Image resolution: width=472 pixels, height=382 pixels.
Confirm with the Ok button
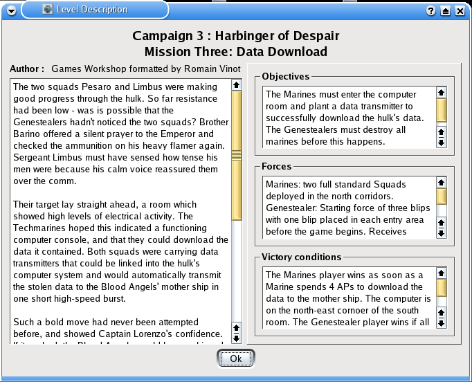tap(236, 358)
